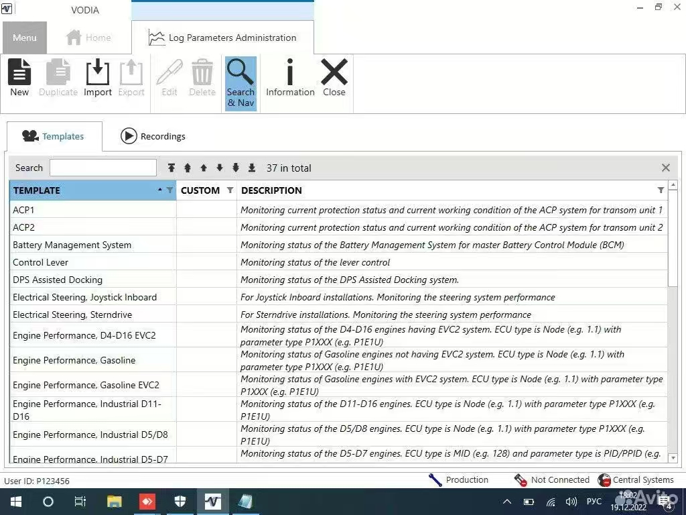
Task: Open the Information tool
Action: [x=290, y=78]
